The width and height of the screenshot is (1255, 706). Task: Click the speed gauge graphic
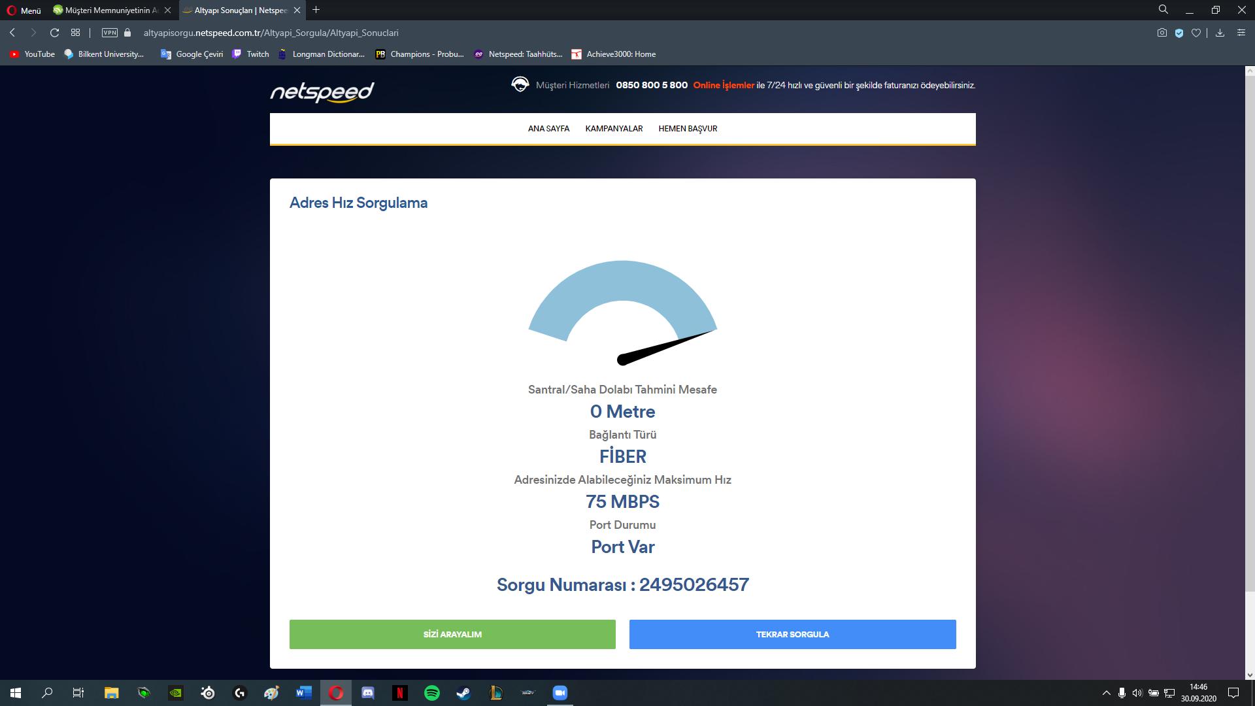coord(623,312)
